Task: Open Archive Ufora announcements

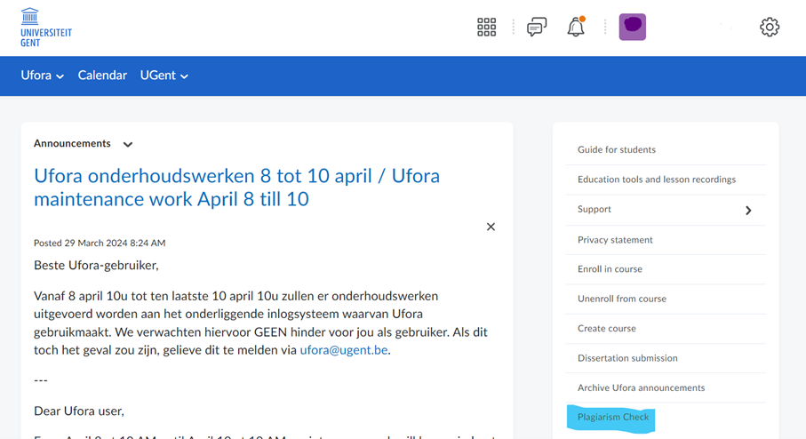Action: [641, 387]
